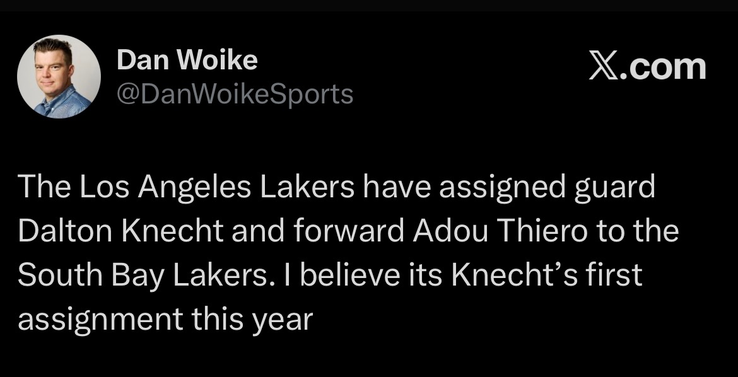Click "to the" ending second tweet line
This screenshot has width=738, height=377.
pyautogui.click(x=638, y=231)
